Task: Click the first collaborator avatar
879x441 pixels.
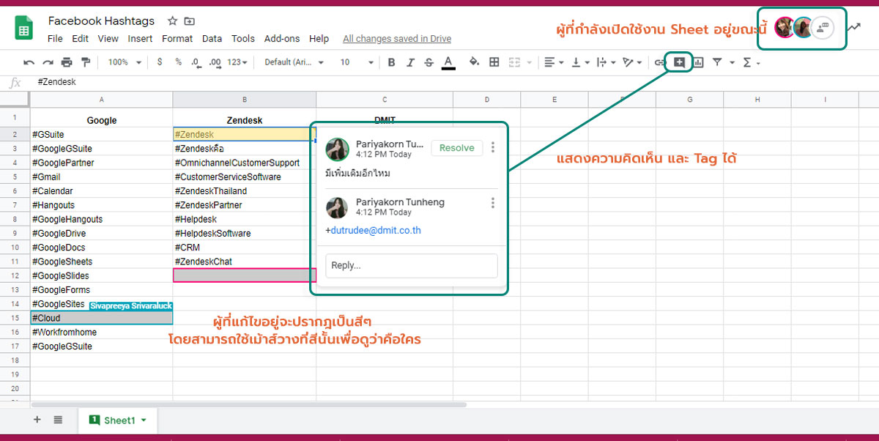Action: (x=785, y=28)
